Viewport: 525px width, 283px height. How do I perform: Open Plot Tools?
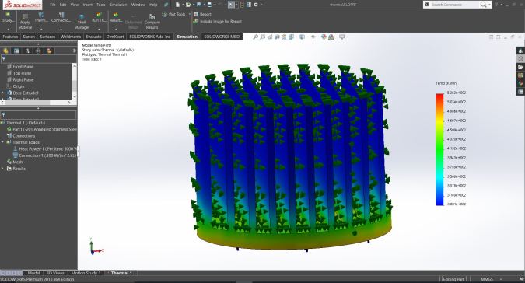[173, 15]
